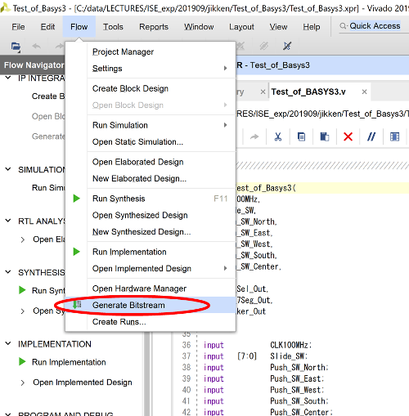Open the Layout menu
The image size is (409, 416).
[x=241, y=27]
